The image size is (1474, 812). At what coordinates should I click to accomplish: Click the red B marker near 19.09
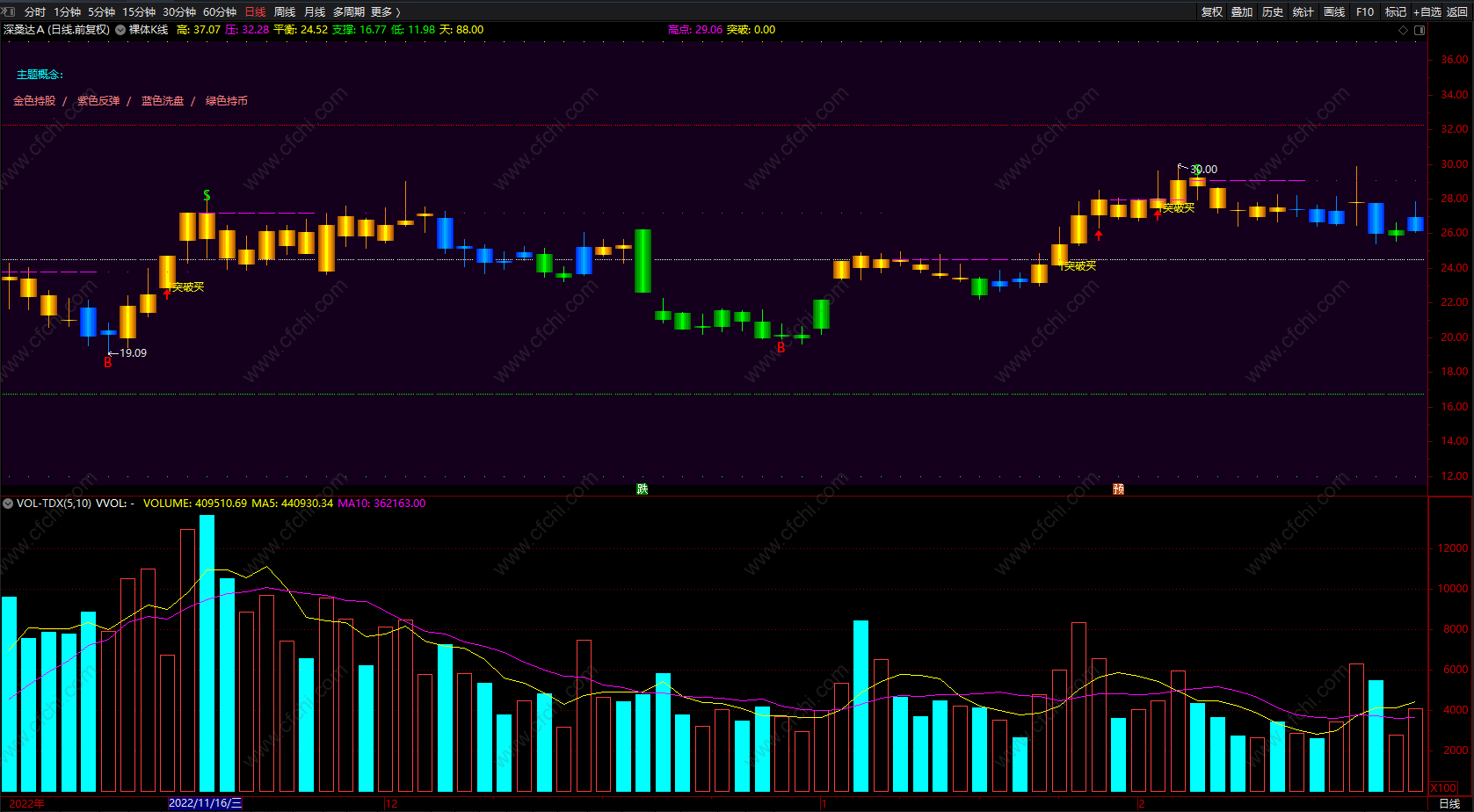pyautogui.click(x=108, y=362)
